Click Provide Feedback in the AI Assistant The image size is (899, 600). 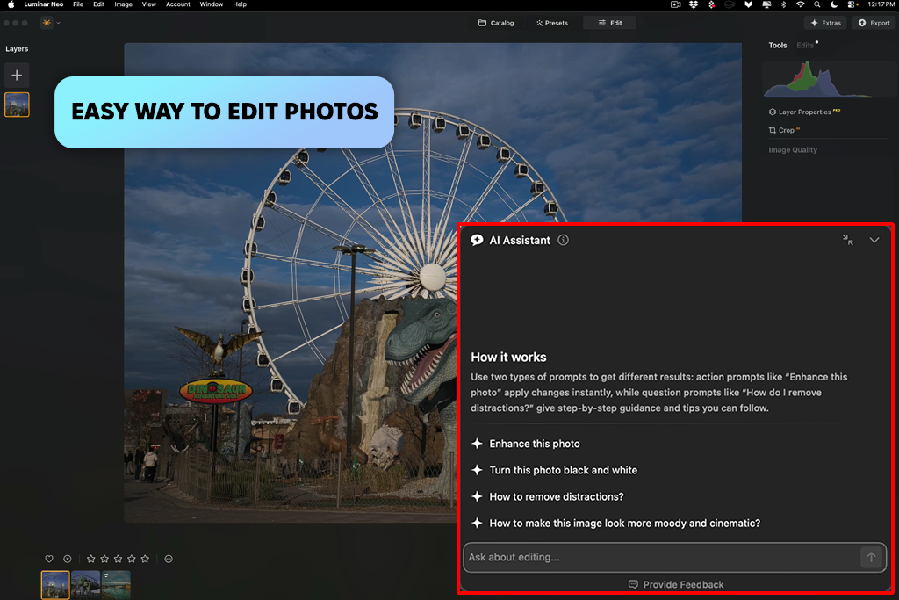click(x=676, y=584)
